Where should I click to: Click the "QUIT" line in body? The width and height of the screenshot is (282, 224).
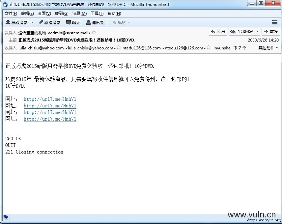[11, 145]
